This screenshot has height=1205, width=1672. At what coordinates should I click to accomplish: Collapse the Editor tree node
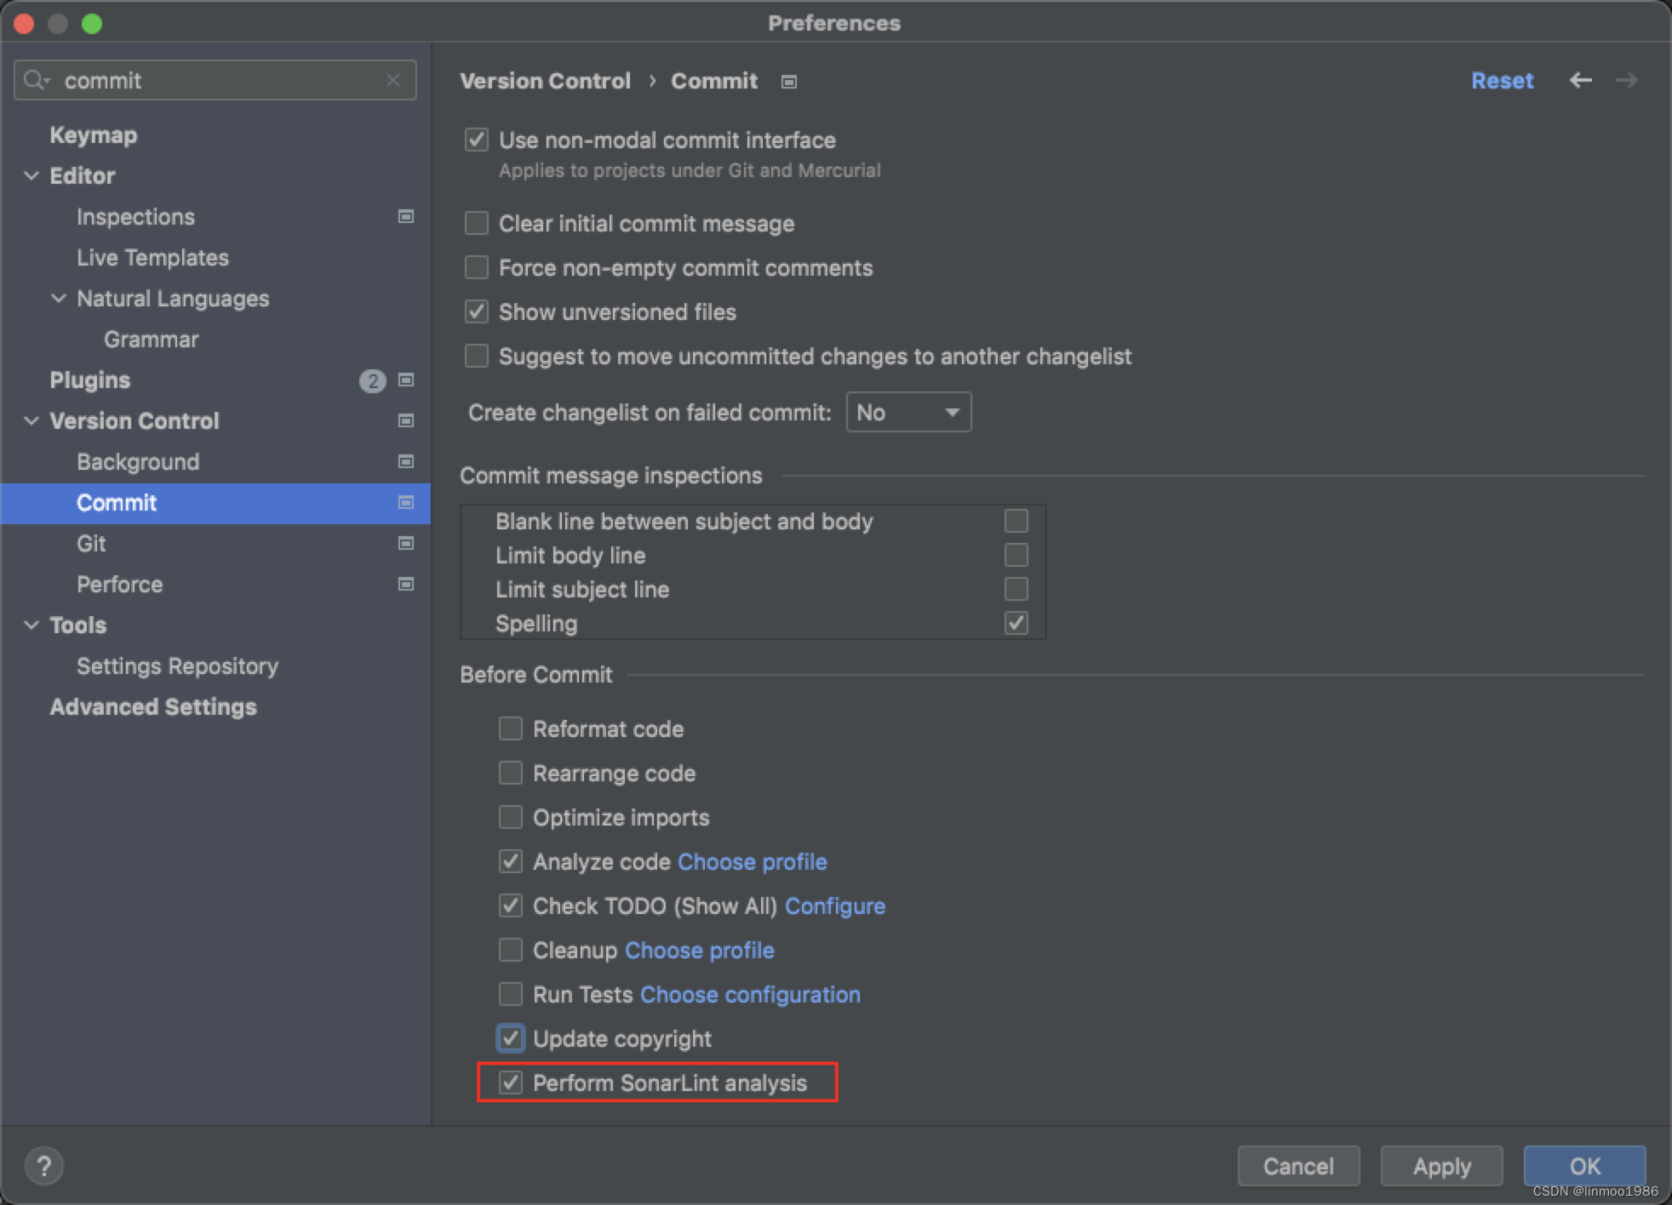31,175
